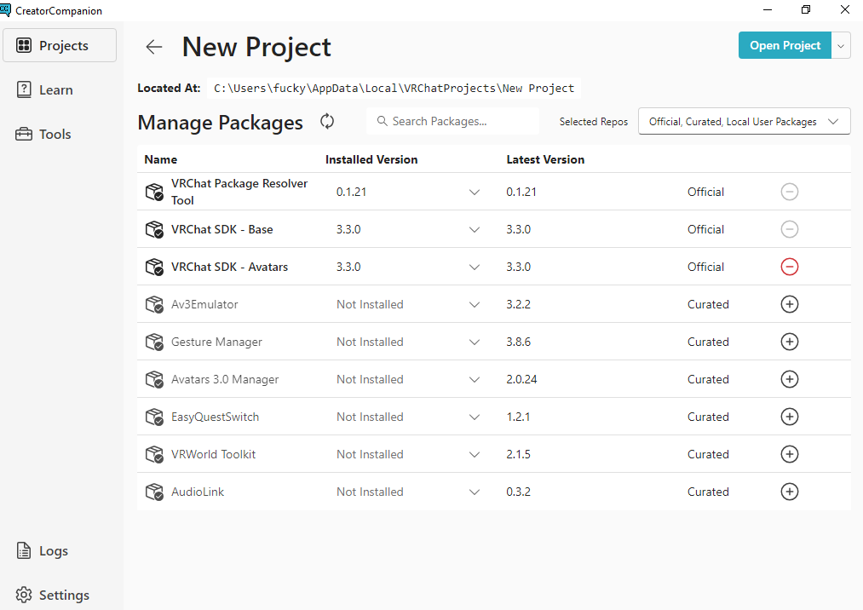The height and width of the screenshot is (610, 863).
Task: Open version dropdown for AudioLink
Action: click(474, 492)
